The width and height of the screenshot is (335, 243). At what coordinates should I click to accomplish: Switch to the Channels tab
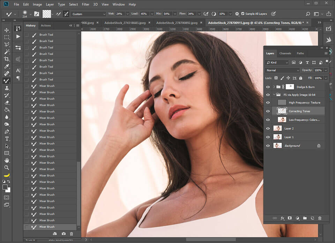click(x=285, y=53)
